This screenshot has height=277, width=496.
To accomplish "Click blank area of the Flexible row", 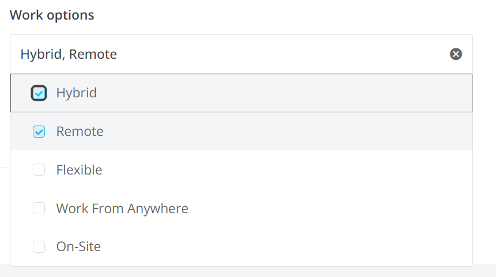I will 288,170.
